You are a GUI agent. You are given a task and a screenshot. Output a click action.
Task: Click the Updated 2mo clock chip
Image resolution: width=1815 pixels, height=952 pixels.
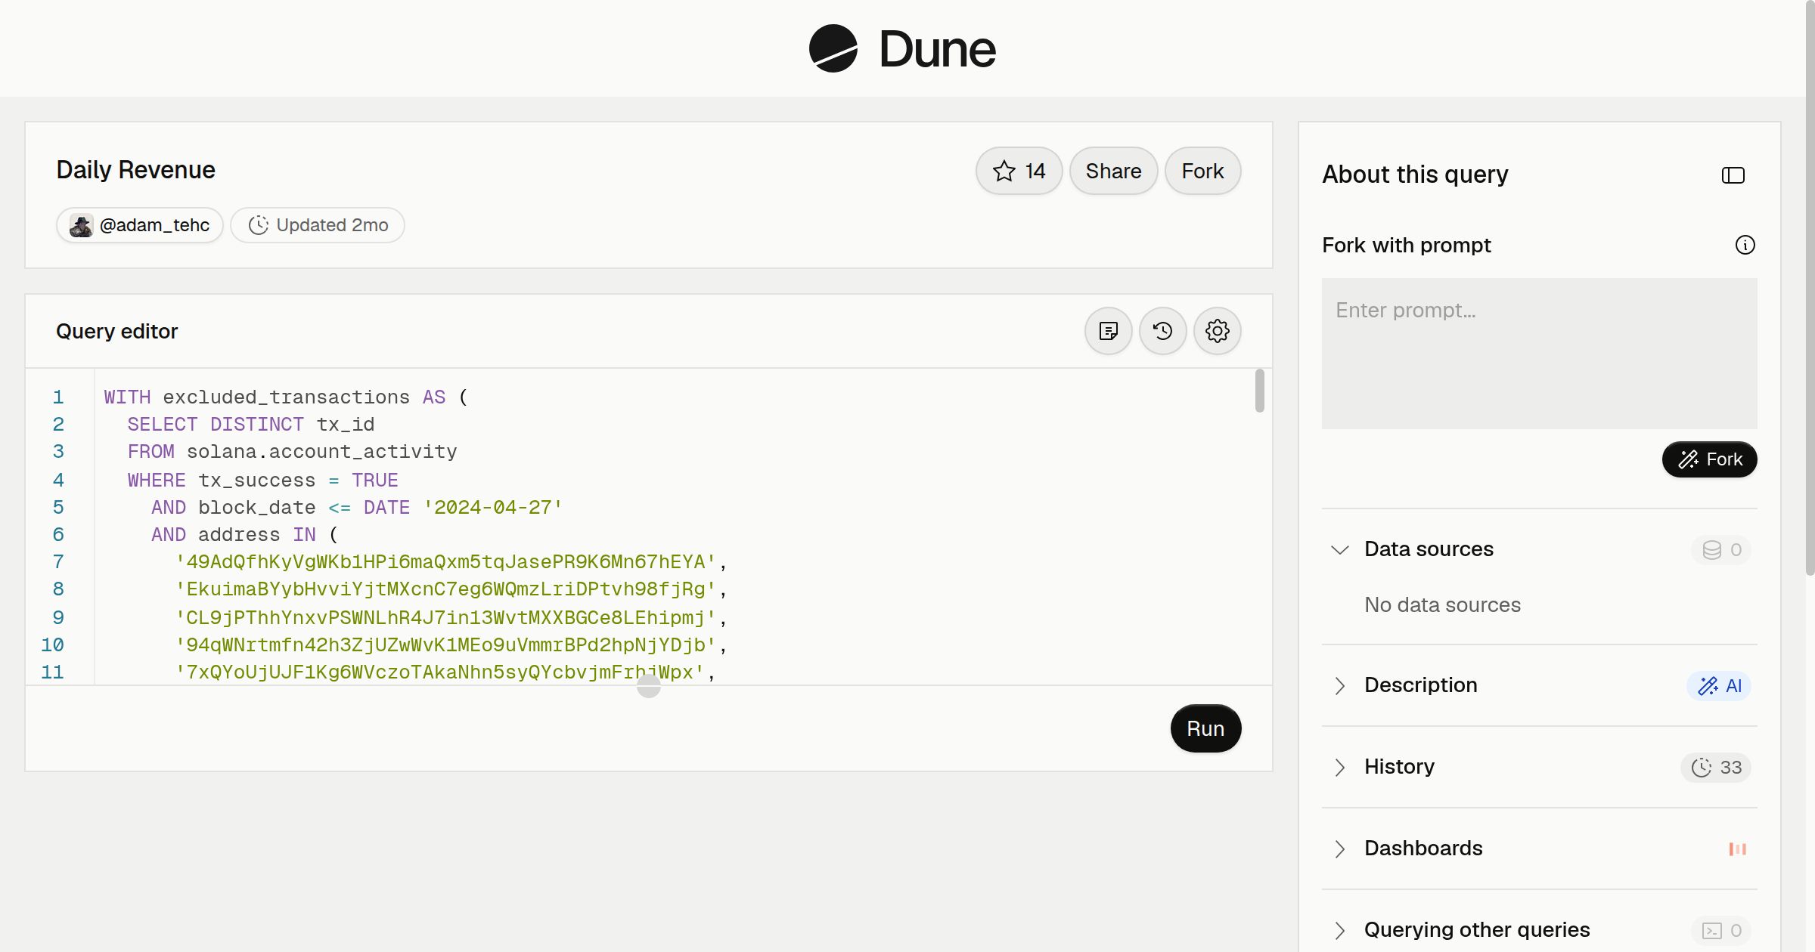click(x=318, y=225)
